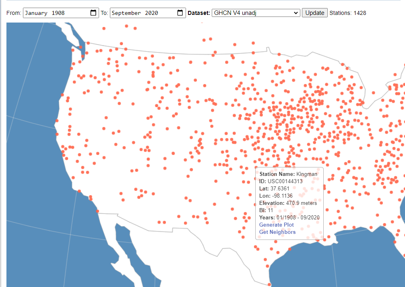Click the From date field showing January 1908
The image size is (405, 287).
[61, 13]
